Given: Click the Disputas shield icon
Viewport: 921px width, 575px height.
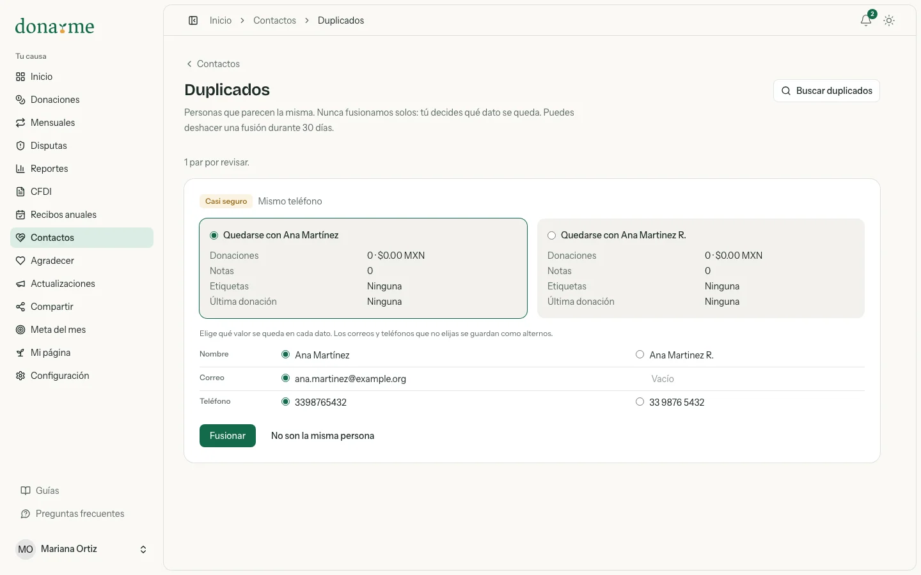Looking at the screenshot, I should [x=20, y=146].
